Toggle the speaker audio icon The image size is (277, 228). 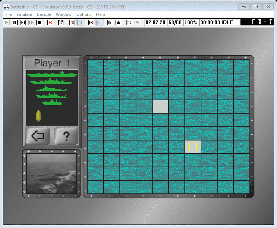click(80, 22)
